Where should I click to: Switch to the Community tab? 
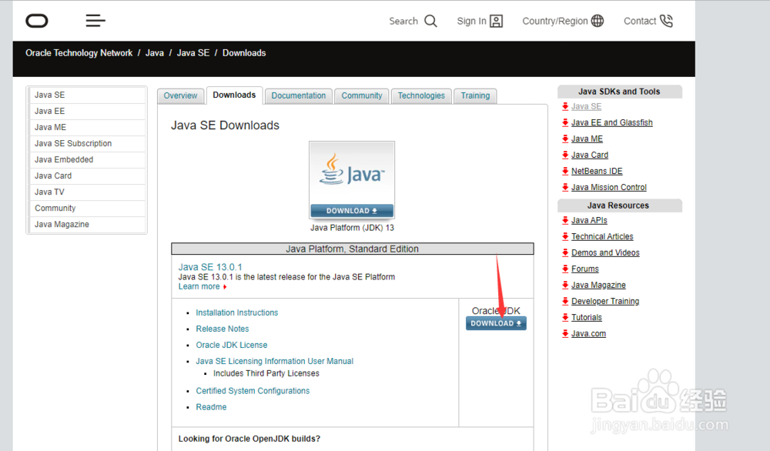[362, 95]
